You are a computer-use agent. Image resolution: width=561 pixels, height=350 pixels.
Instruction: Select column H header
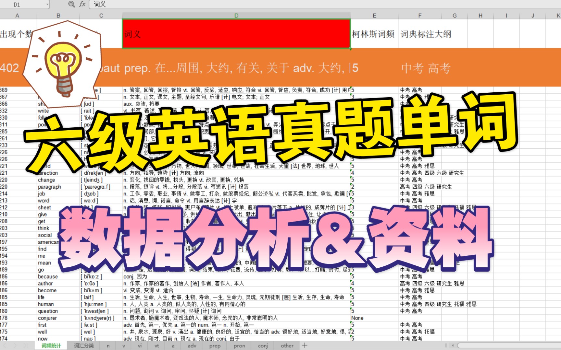480,16
